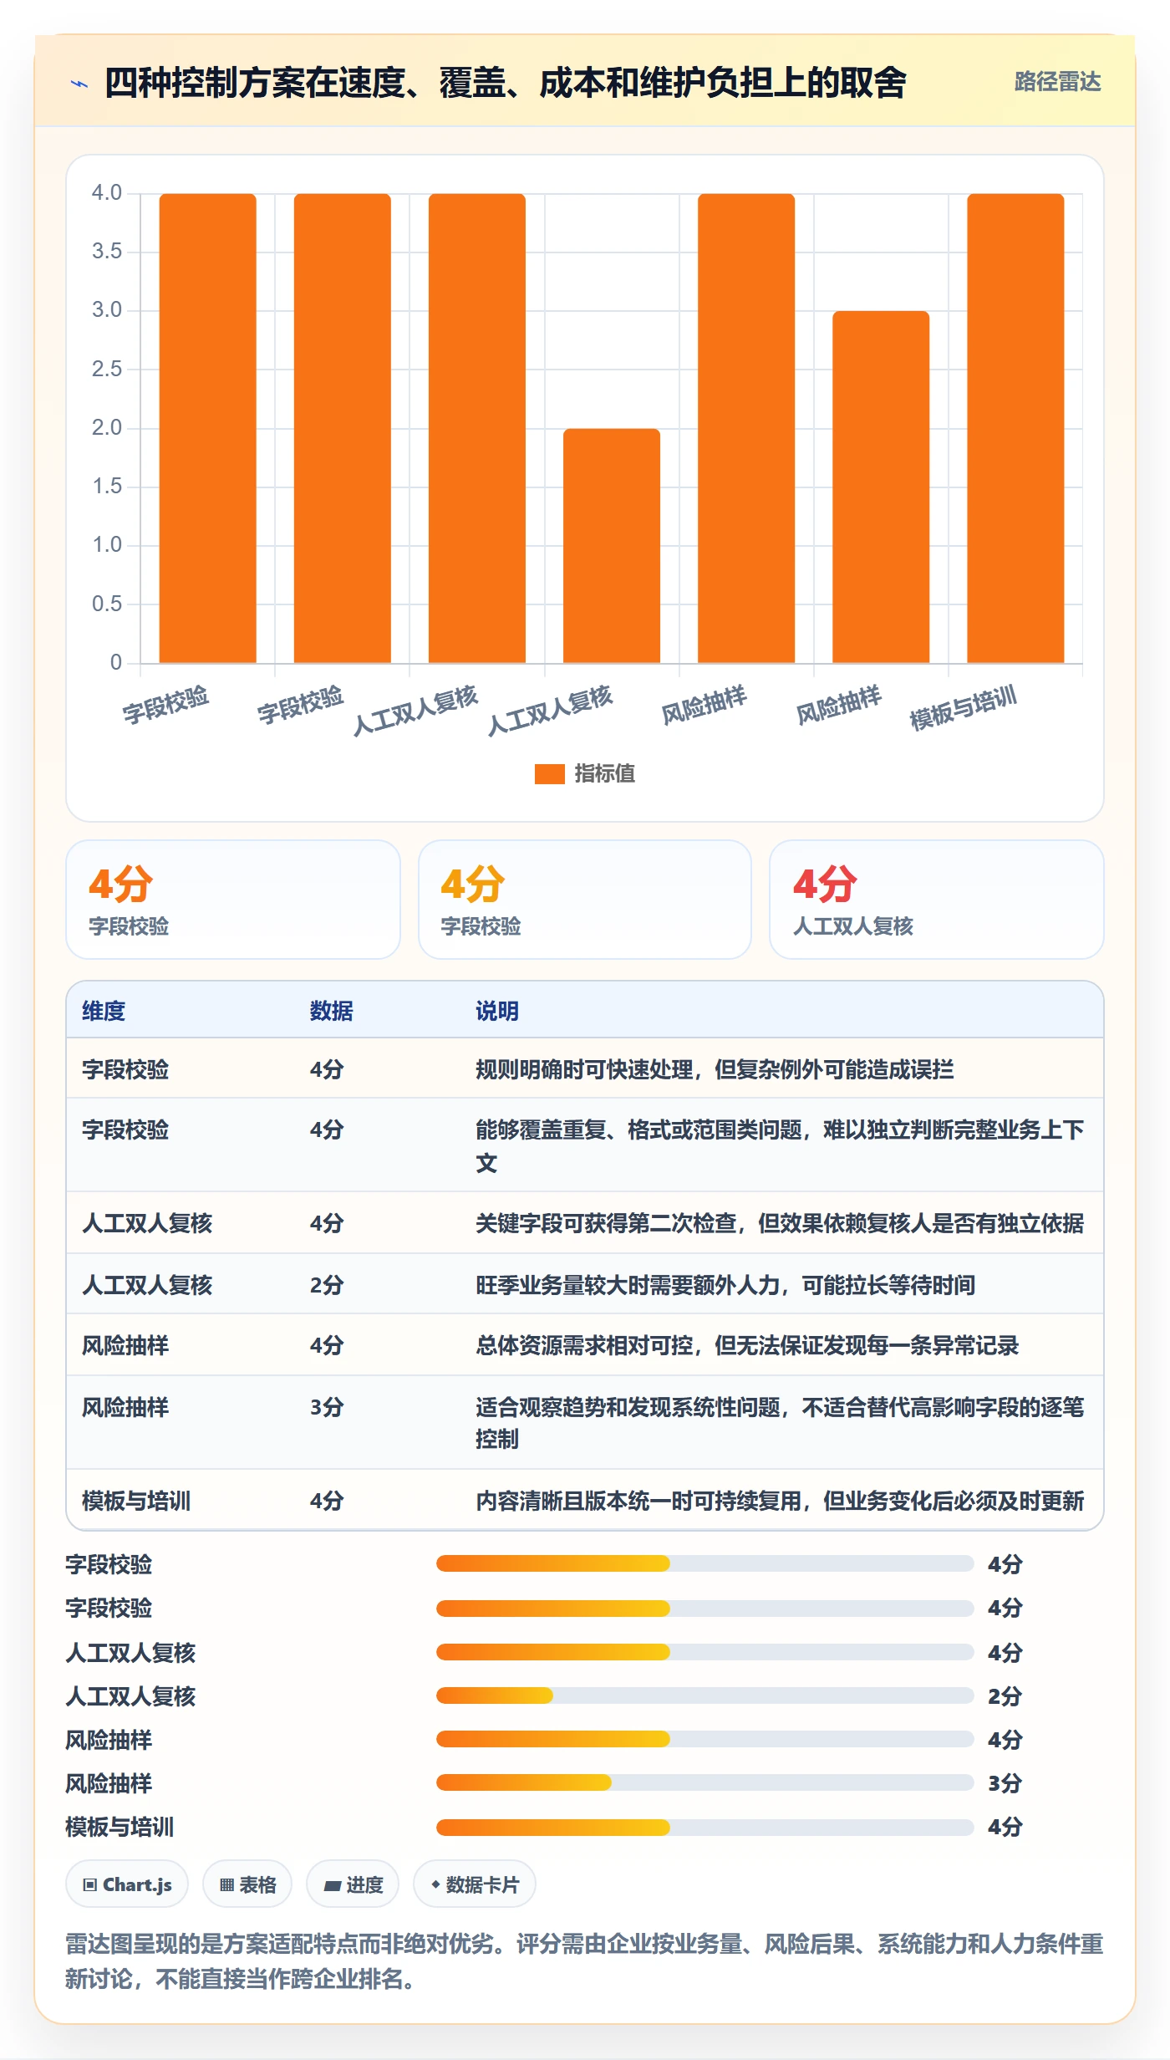Viewport: 1170px width, 2060px height.
Task: Select the row about 内容清晰且版本统一时可持续复用
Action: (585, 1500)
